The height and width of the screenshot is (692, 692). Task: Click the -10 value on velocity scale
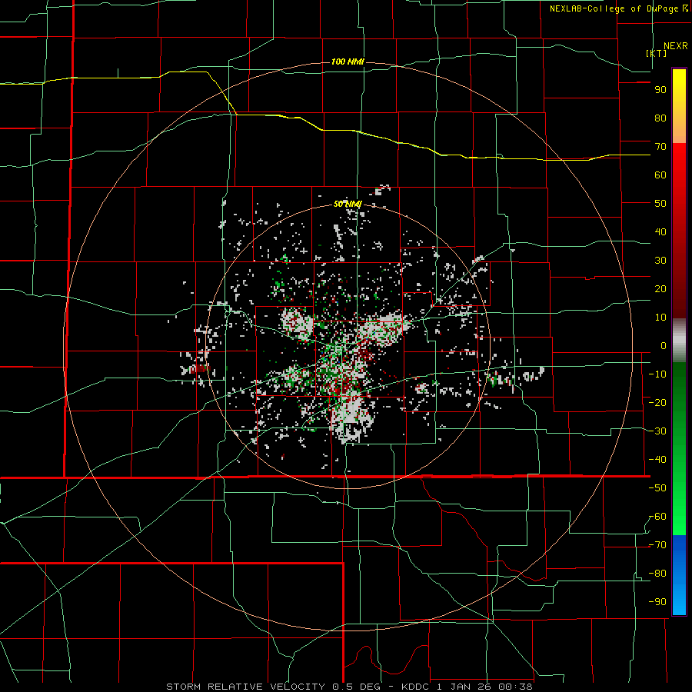(657, 374)
